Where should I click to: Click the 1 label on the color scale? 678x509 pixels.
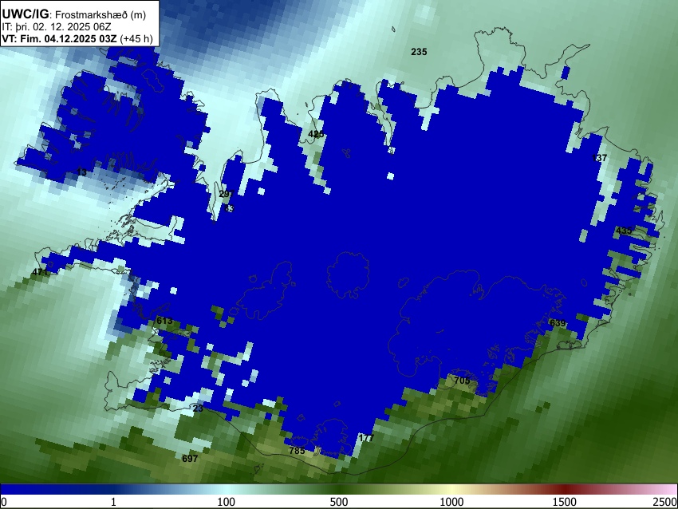pyautogui.click(x=113, y=502)
